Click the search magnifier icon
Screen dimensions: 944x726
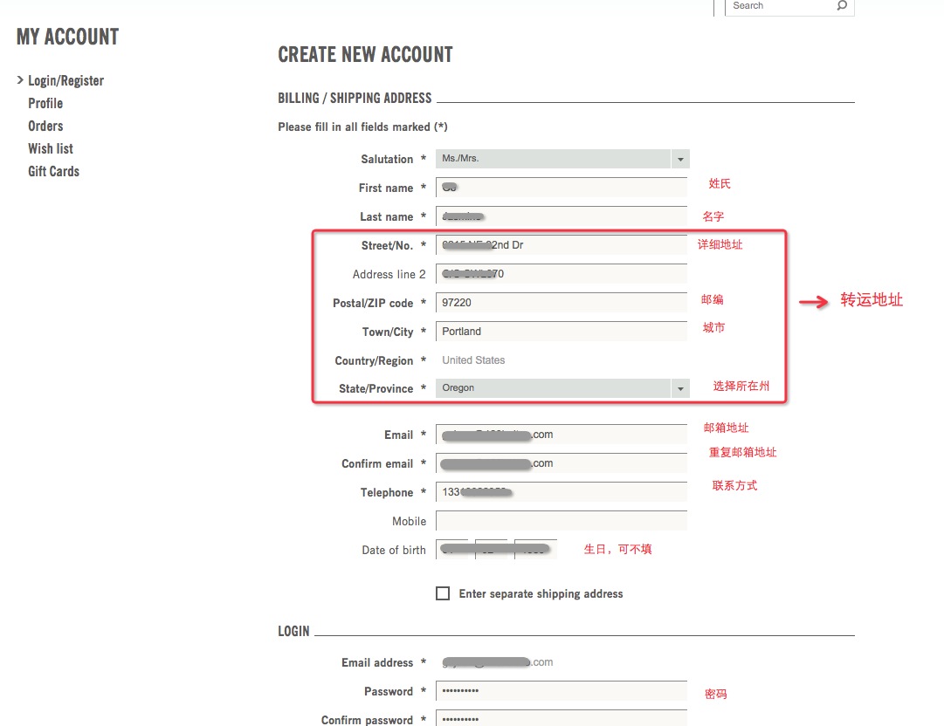(x=842, y=5)
